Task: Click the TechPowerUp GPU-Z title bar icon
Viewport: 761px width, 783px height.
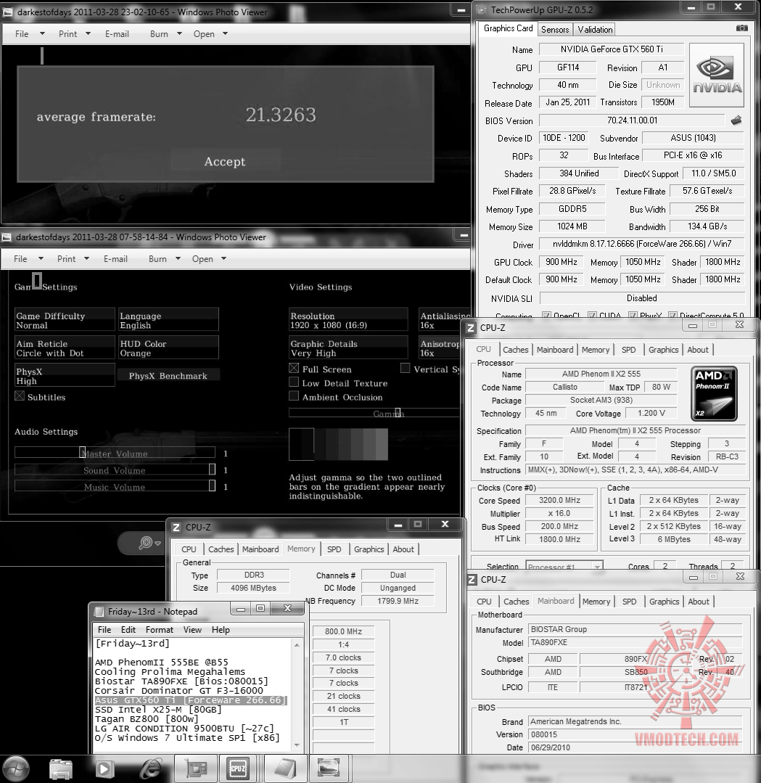Action: click(480, 9)
